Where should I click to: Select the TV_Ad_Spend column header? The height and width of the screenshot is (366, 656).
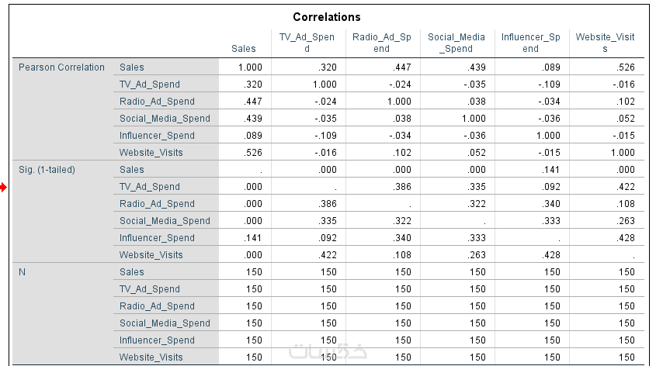(x=306, y=43)
